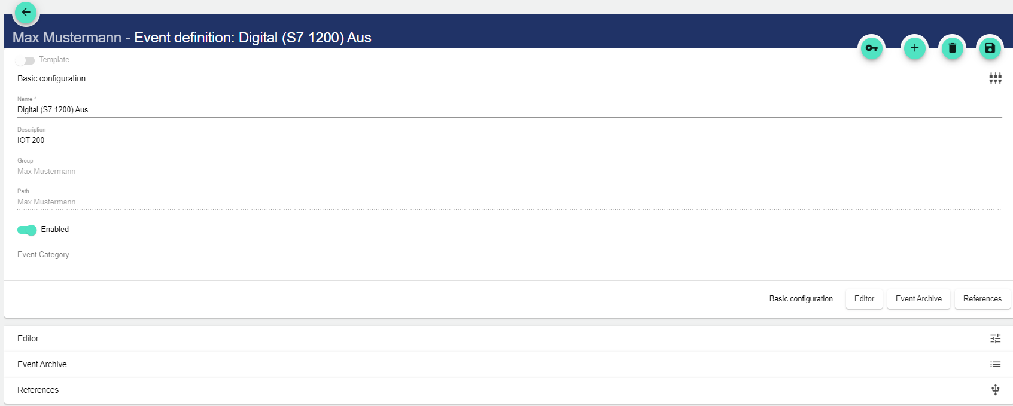The width and height of the screenshot is (1013, 406).
Task: Click the Event Archive list icon
Action: [x=995, y=364]
